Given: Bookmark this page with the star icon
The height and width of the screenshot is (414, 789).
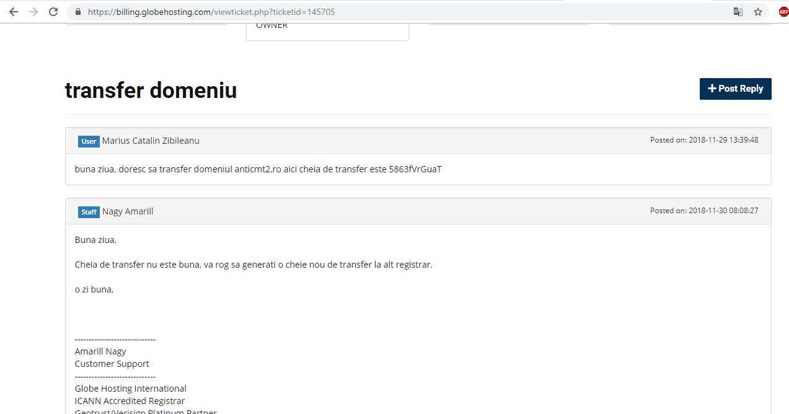Looking at the screenshot, I should (758, 12).
